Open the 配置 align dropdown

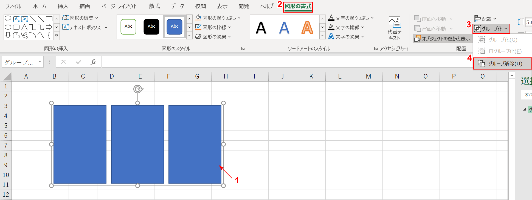click(x=485, y=19)
